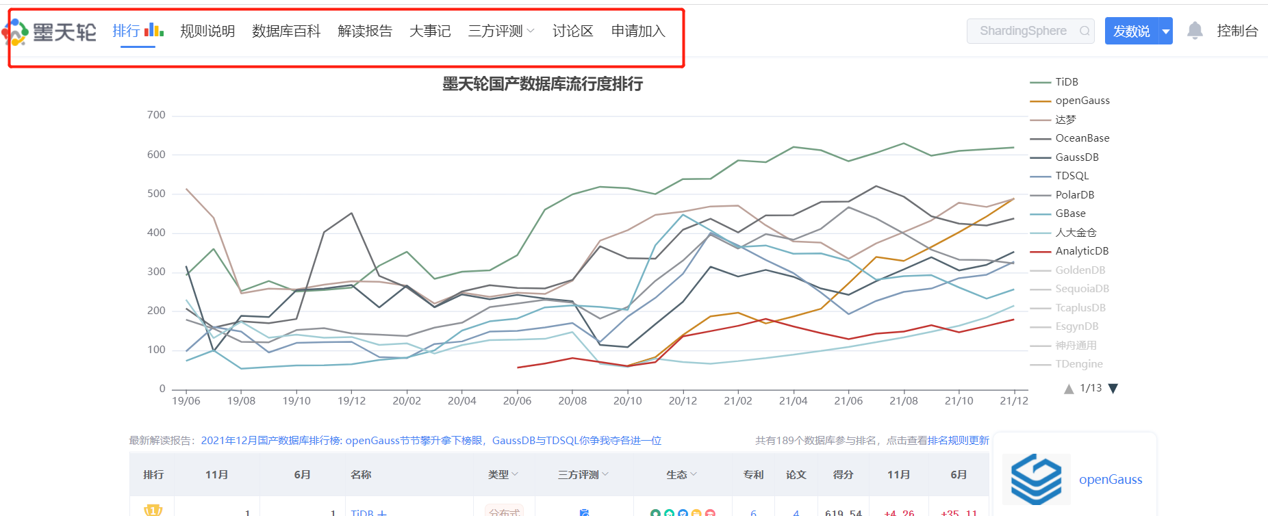Open the 规则说明 menu item
This screenshot has height=516, width=1268.
point(207,31)
